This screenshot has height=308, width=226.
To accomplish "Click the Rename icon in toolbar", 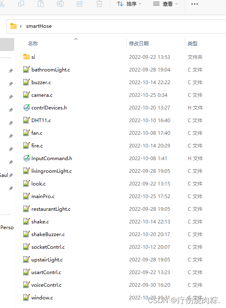I will click(x=60, y=4).
